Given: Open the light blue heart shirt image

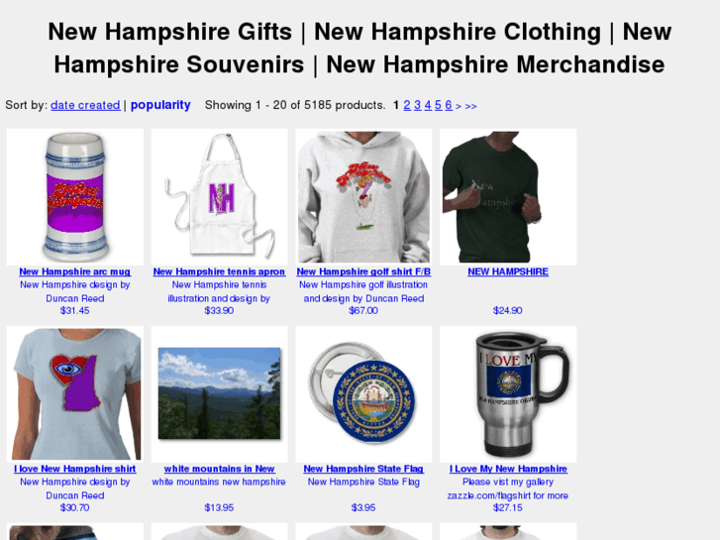Looking at the screenshot, I should coord(75,394).
